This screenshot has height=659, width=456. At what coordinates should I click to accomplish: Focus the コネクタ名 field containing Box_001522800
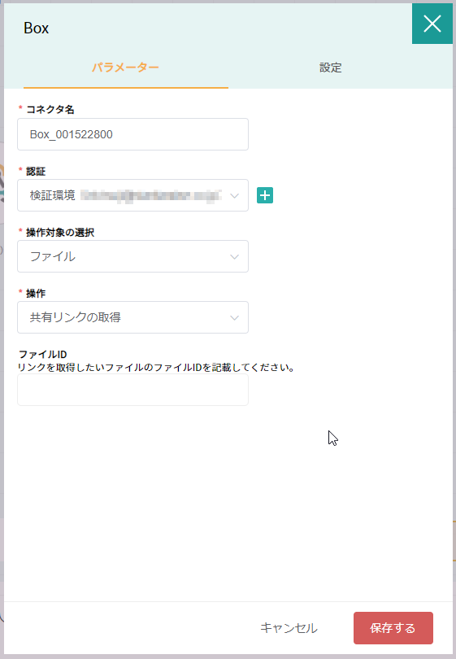click(132, 134)
